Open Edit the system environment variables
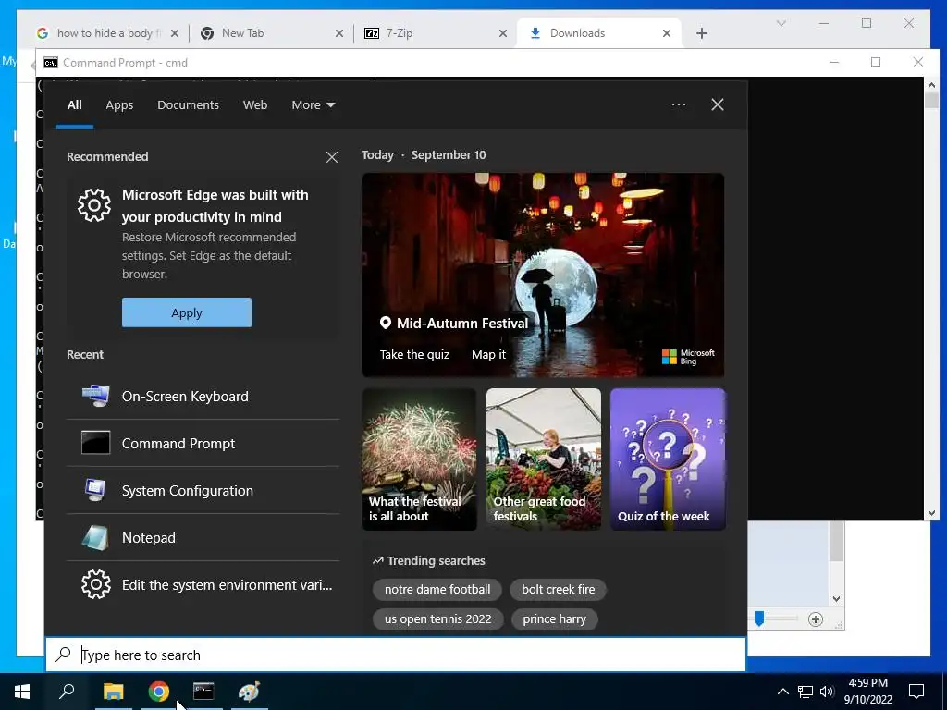The height and width of the screenshot is (710, 947). (203, 584)
